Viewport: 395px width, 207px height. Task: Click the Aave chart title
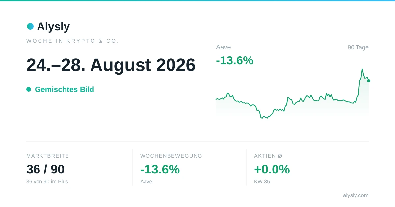[224, 47]
